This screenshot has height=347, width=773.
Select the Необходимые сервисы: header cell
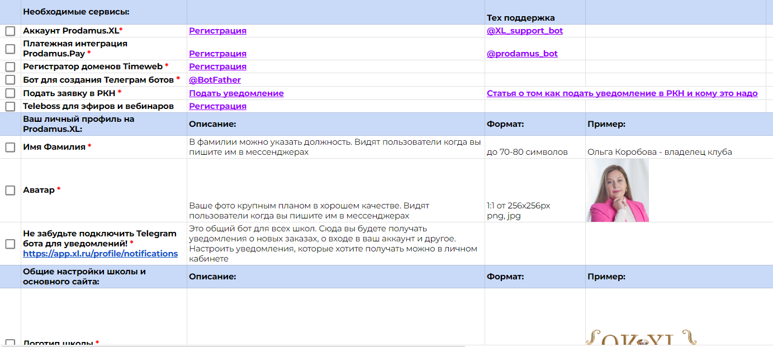pos(104,12)
